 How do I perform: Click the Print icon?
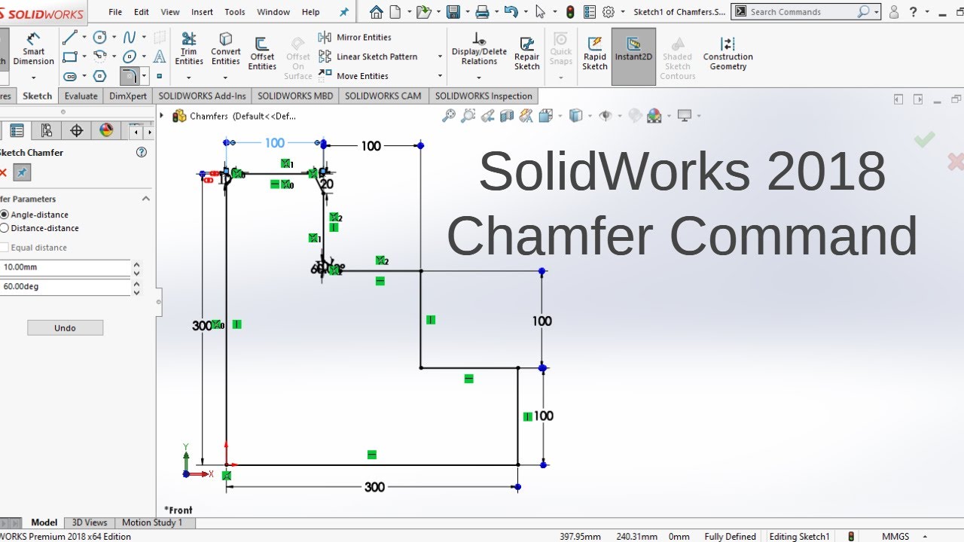482,12
